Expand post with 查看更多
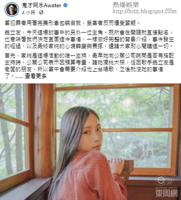 pos(36,76)
